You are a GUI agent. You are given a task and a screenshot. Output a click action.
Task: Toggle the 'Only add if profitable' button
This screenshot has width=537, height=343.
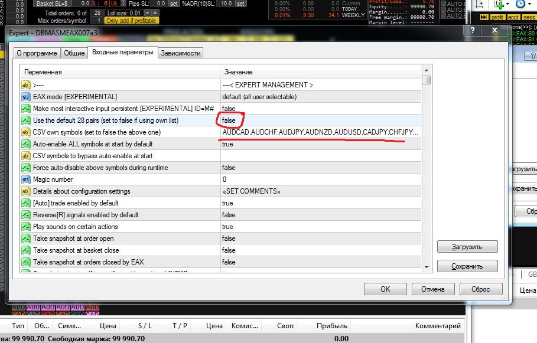pos(131,21)
